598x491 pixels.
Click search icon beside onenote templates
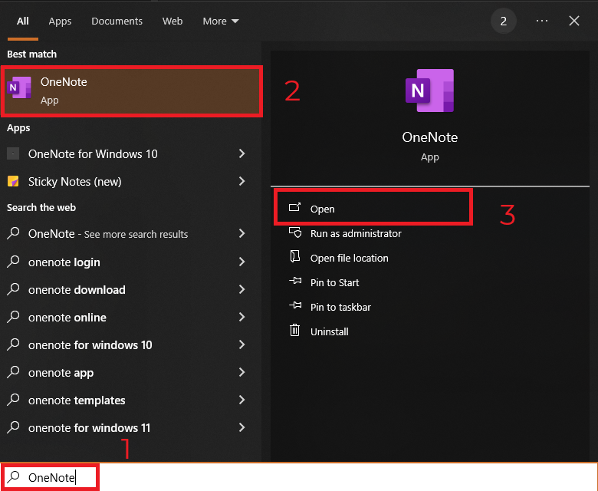point(13,400)
